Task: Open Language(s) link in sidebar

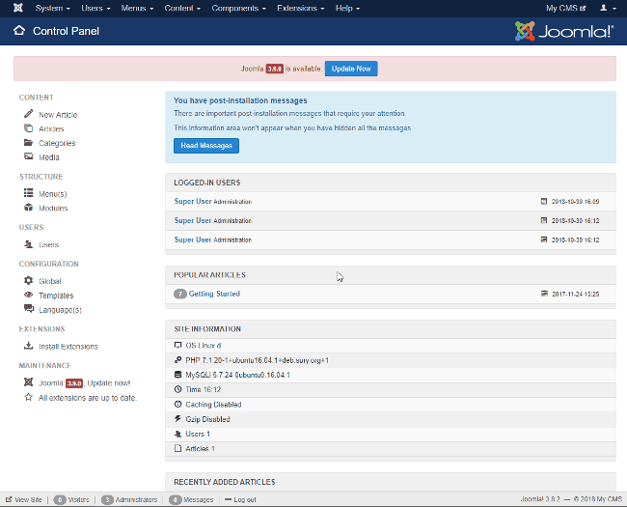Action: point(60,310)
